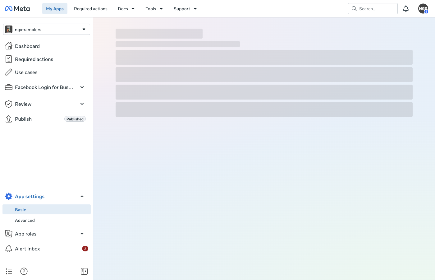Open the Tools menu
The image size is (435, 280).
tap(154, 9)
